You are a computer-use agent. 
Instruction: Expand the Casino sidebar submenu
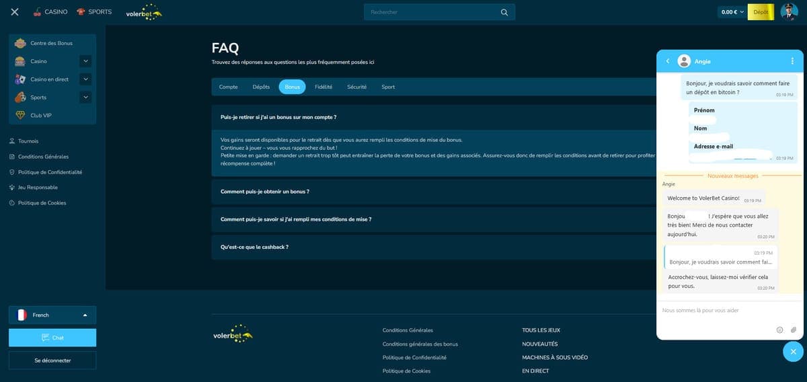coord(85,61)
